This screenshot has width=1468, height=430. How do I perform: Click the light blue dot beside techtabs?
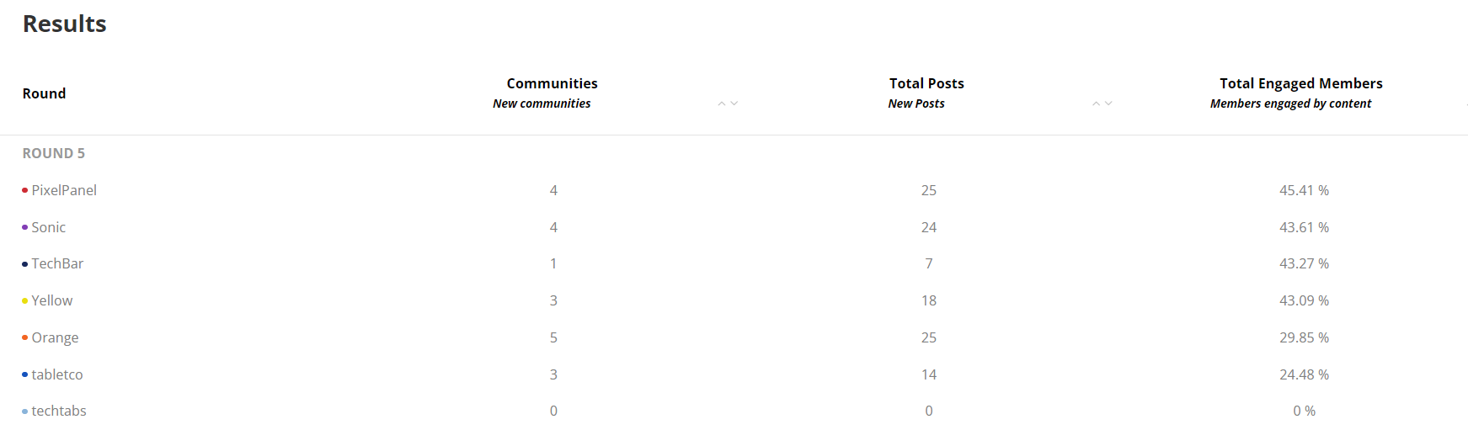(24, 411)
